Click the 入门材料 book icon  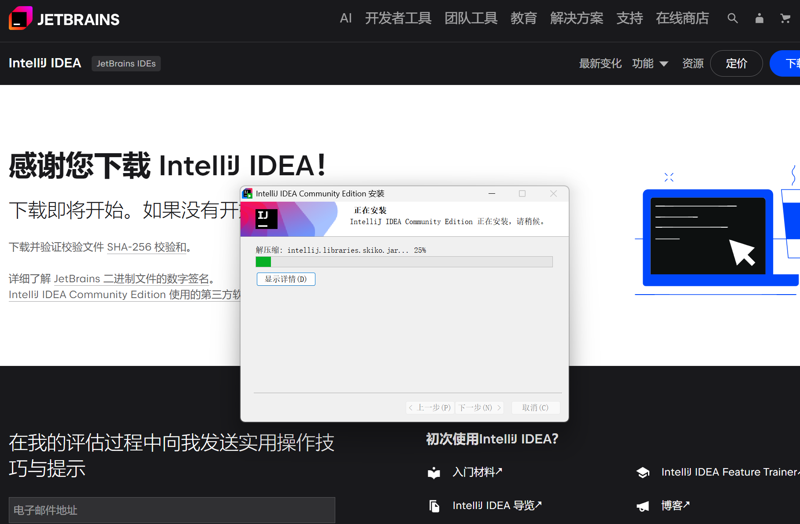click(x=434, y=472)
